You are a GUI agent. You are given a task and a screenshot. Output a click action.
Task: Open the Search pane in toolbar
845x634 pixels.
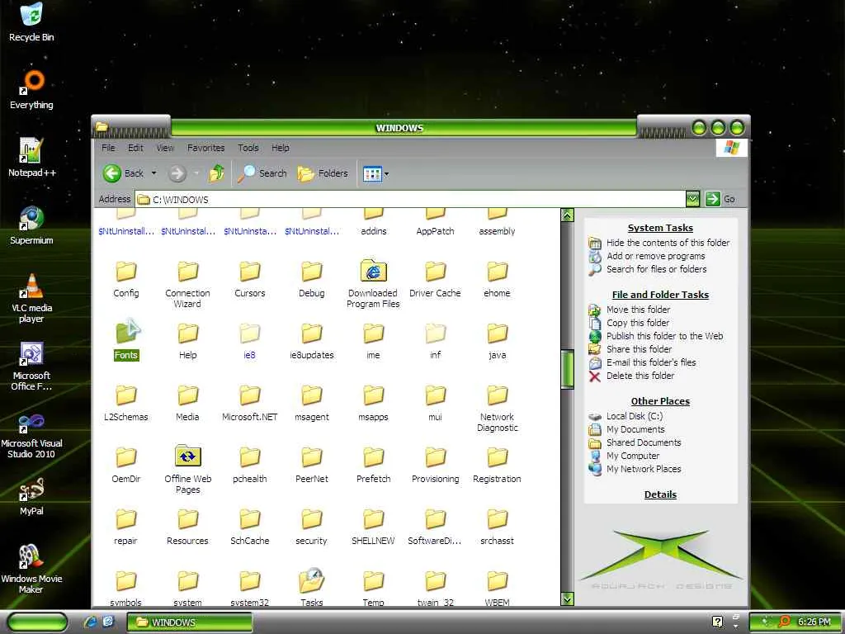[262, 173]
